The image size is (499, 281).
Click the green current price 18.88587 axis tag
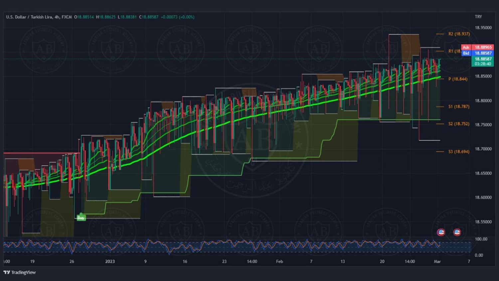(483, 59)
